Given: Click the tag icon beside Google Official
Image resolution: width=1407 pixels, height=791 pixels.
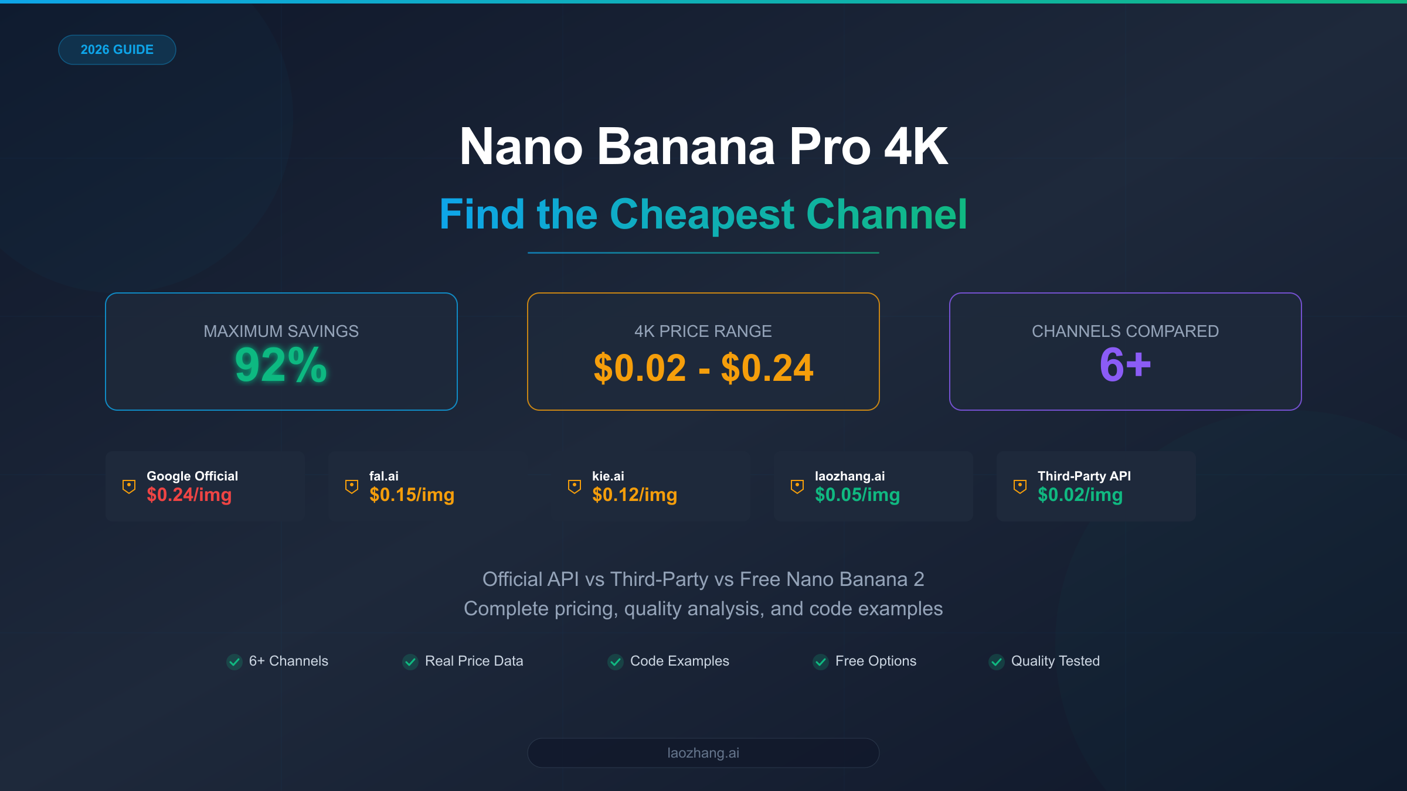Looking at the screenshot, I should pos(129,486).
